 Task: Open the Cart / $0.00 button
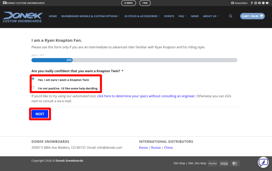click(252, 16)
